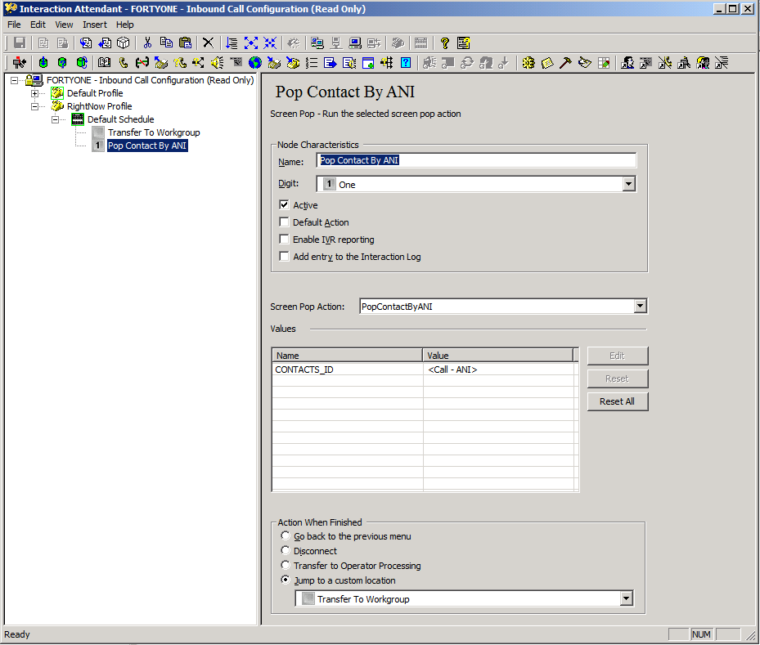Uncheck the Active checkbox
The height and width of the screenshot is (645, 760).
click(x=284, y=204)
